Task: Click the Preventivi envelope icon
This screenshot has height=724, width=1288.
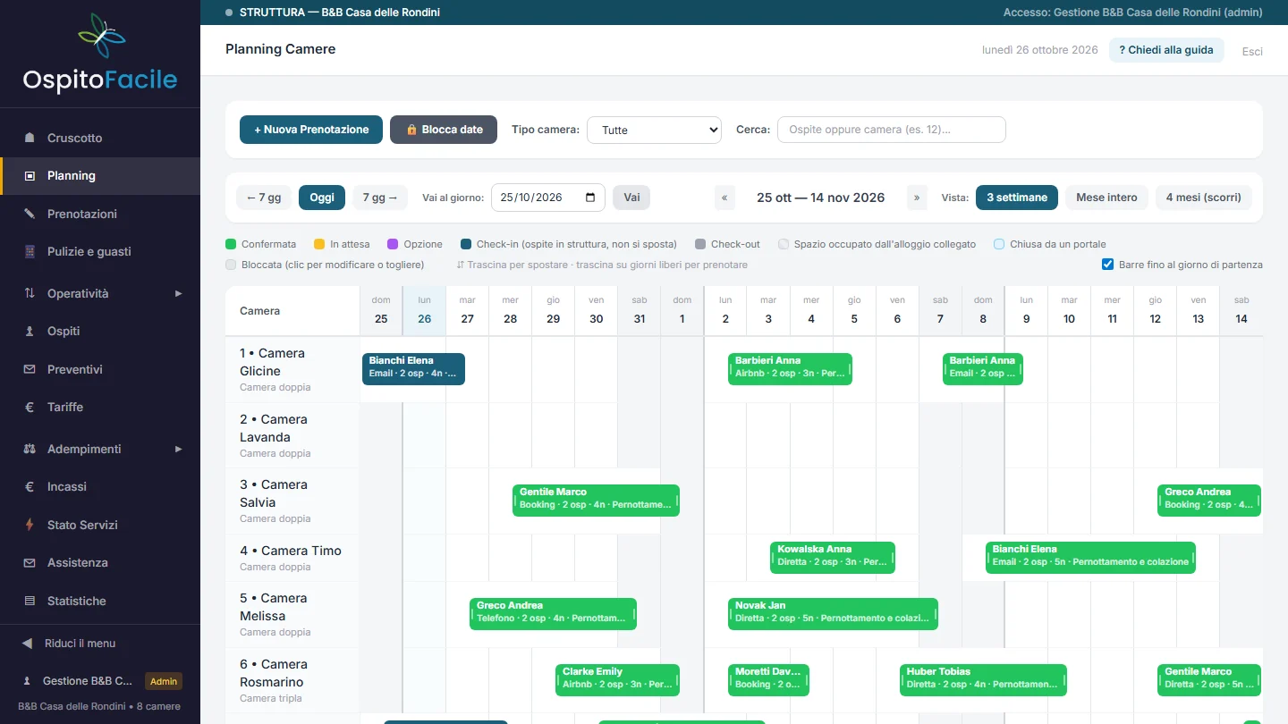Action: pos(30,369)
